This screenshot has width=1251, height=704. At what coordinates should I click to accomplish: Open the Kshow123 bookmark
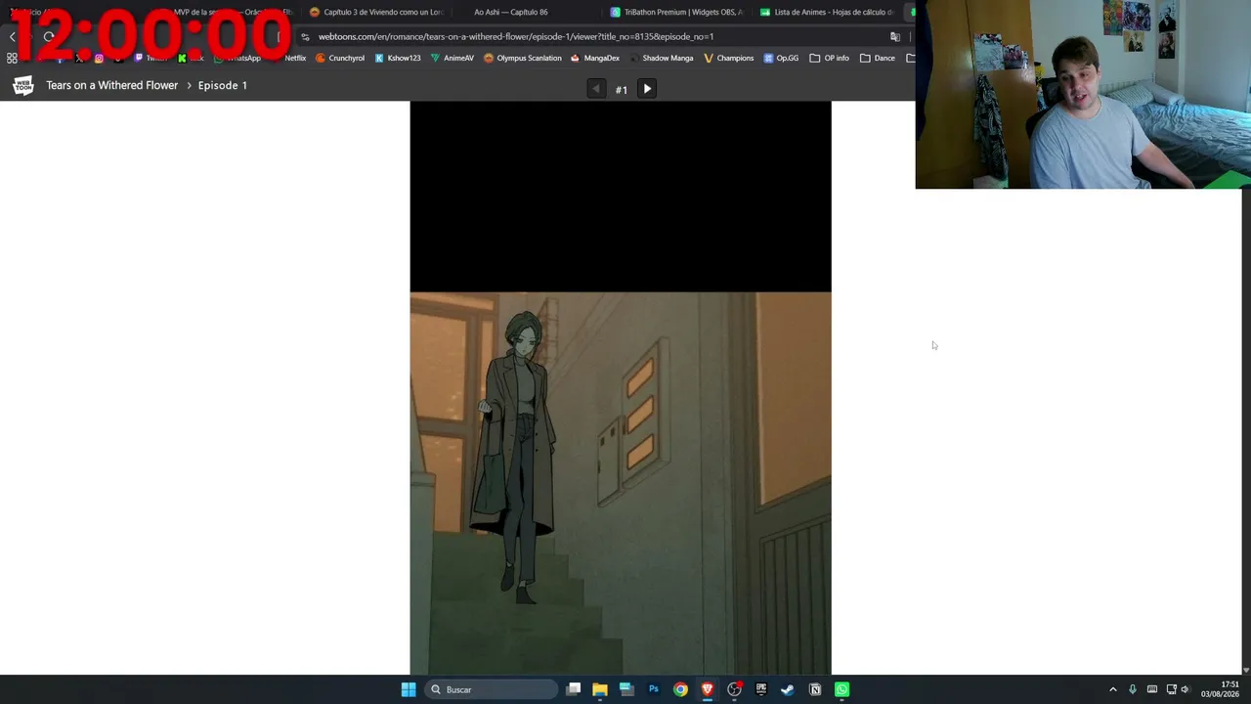[398, 59]
